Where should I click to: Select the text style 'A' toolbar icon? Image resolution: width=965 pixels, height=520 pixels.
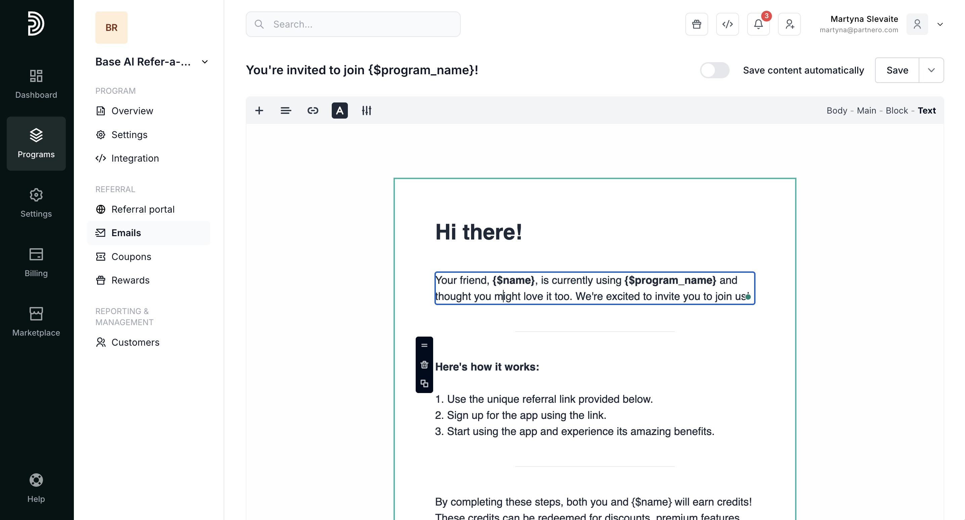coord(339,111)
